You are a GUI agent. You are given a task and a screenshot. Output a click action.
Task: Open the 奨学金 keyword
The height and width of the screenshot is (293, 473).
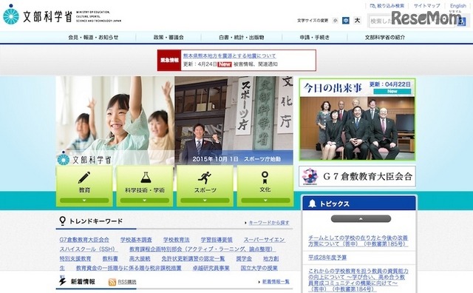pos(244,259)
